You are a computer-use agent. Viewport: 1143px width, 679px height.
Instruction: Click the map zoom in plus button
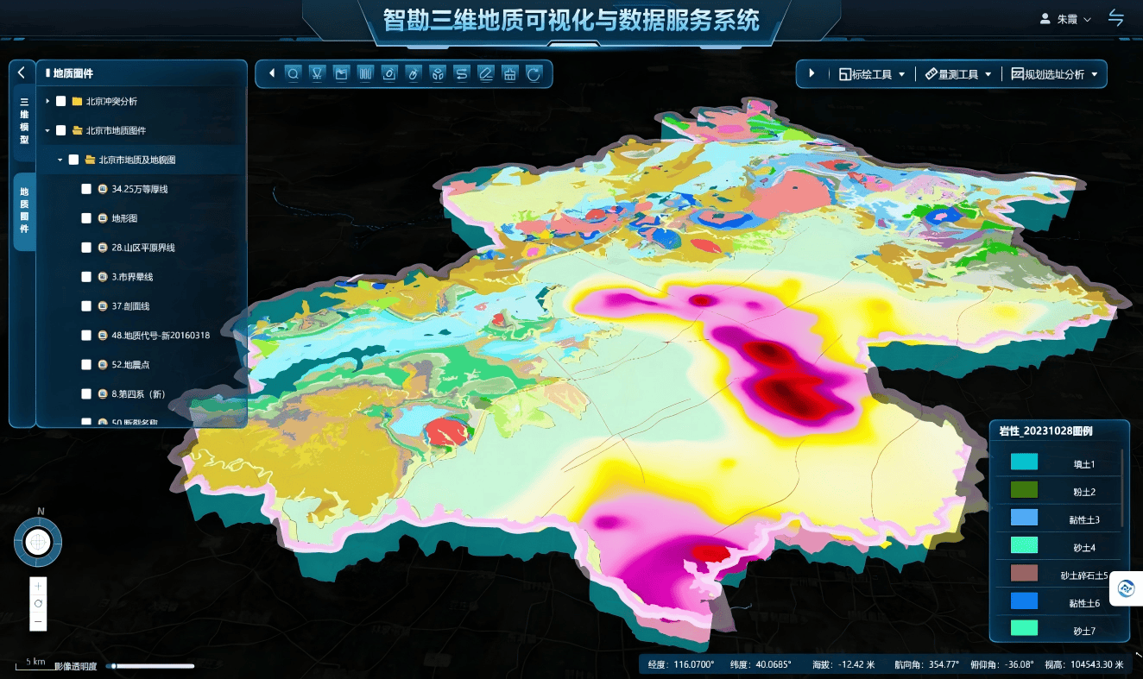coord(38,585)
